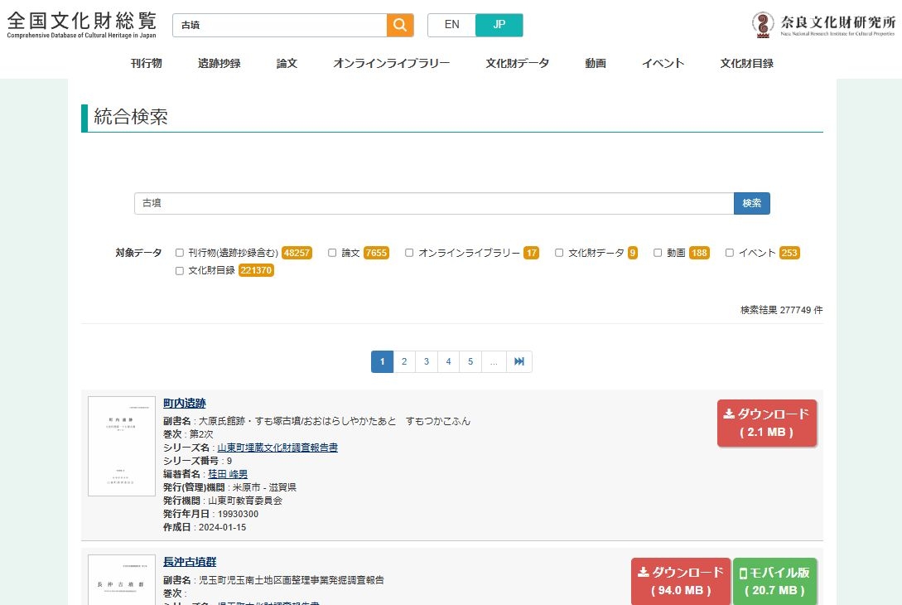Screen dimensions: 902x605
Task: Click the download icon for 長沖古墳群
Action: point(643,570)
